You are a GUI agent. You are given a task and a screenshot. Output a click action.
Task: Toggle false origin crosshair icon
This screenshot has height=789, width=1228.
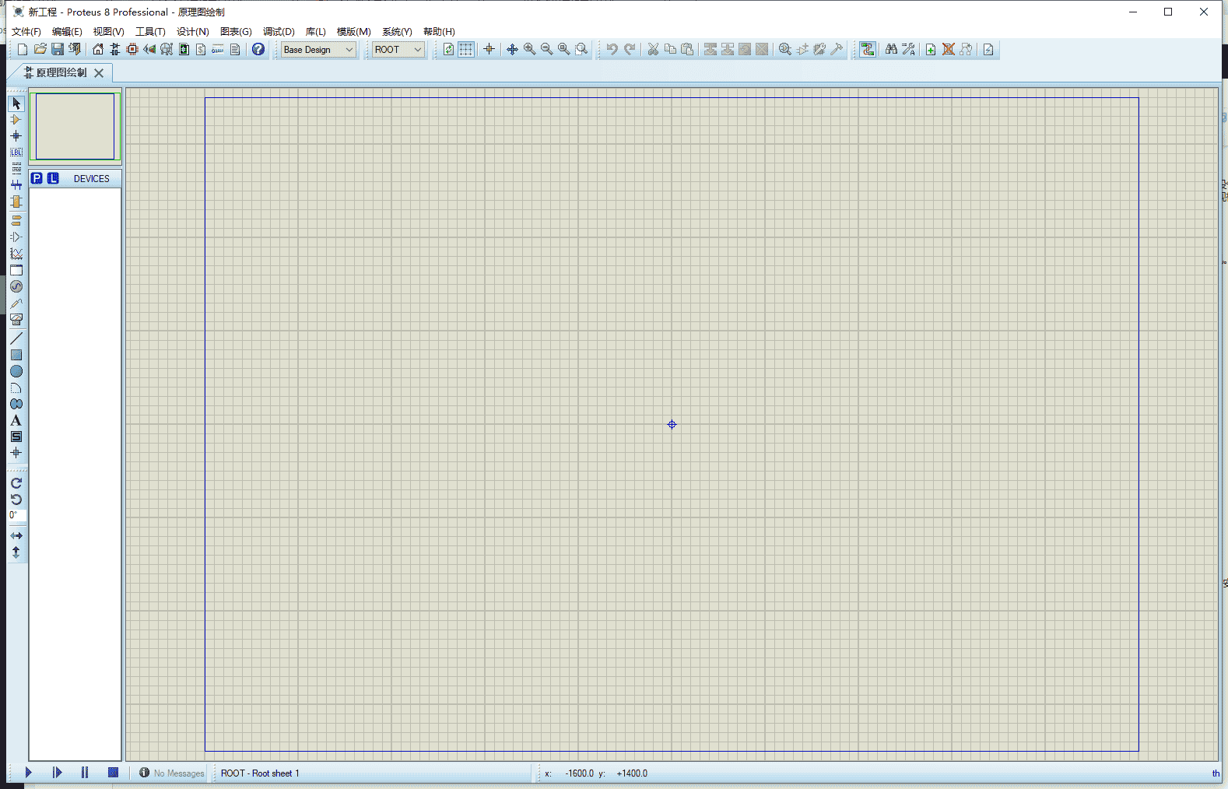click(489, 49)
